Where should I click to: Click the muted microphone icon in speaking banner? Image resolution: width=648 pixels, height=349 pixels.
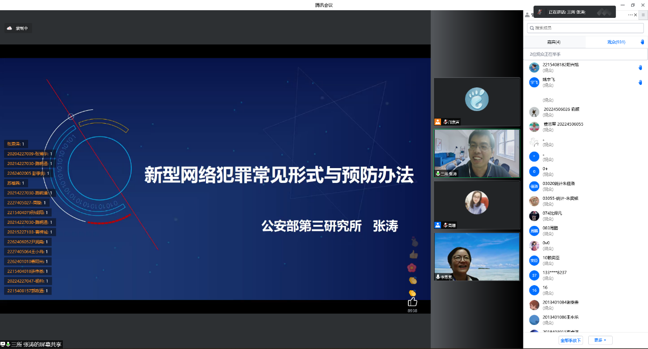coord(540,12)
